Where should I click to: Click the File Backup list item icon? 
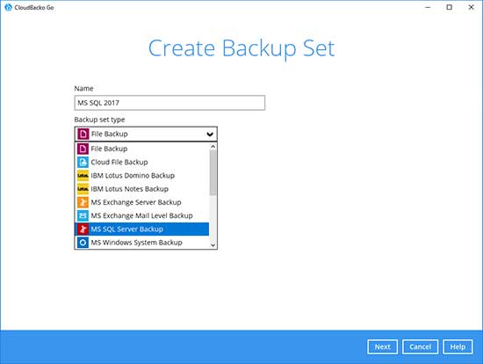click(83, 149)
